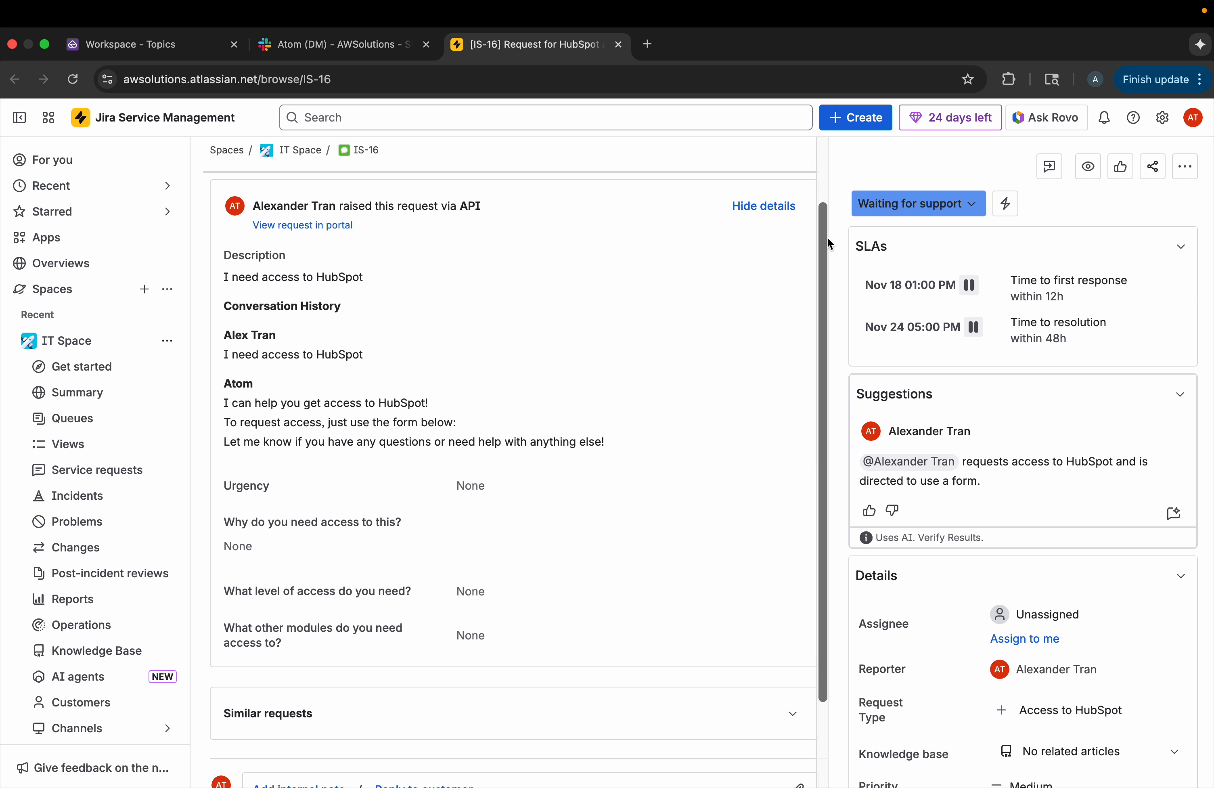This screenshot has width=1214, height=788.
Task: Expand the Similar requests section
Action: [x=792, y=713]
